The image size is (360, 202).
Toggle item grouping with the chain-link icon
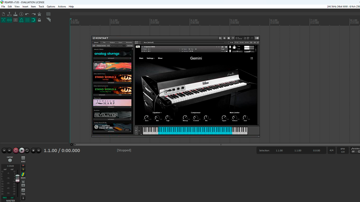(9, 20)
